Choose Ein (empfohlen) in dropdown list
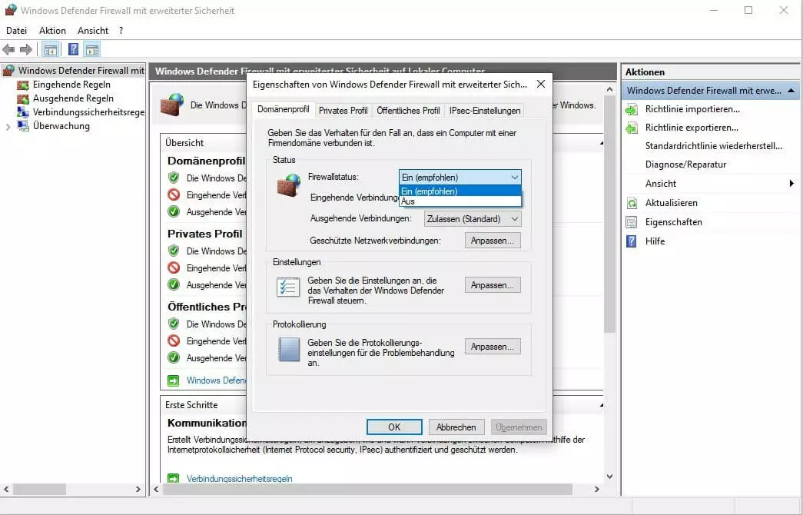The height and width of the screenshot is (515, 803). tap(460, 191)
